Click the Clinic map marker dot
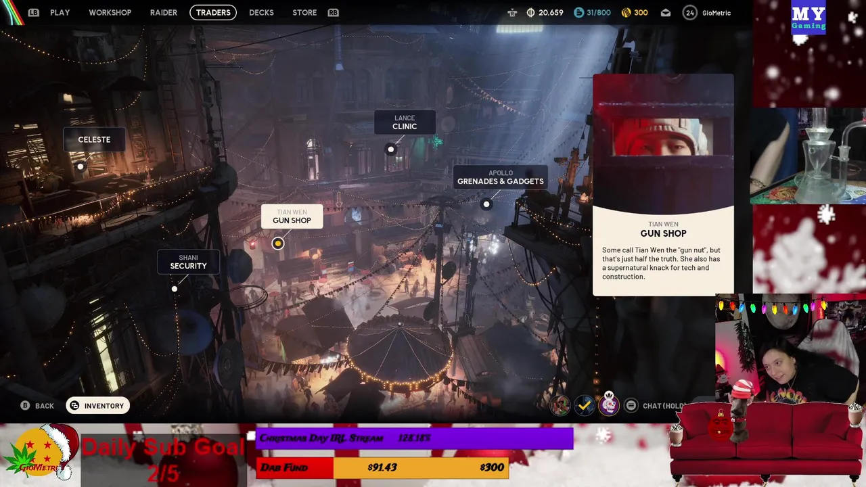 (x=390, y=149)
